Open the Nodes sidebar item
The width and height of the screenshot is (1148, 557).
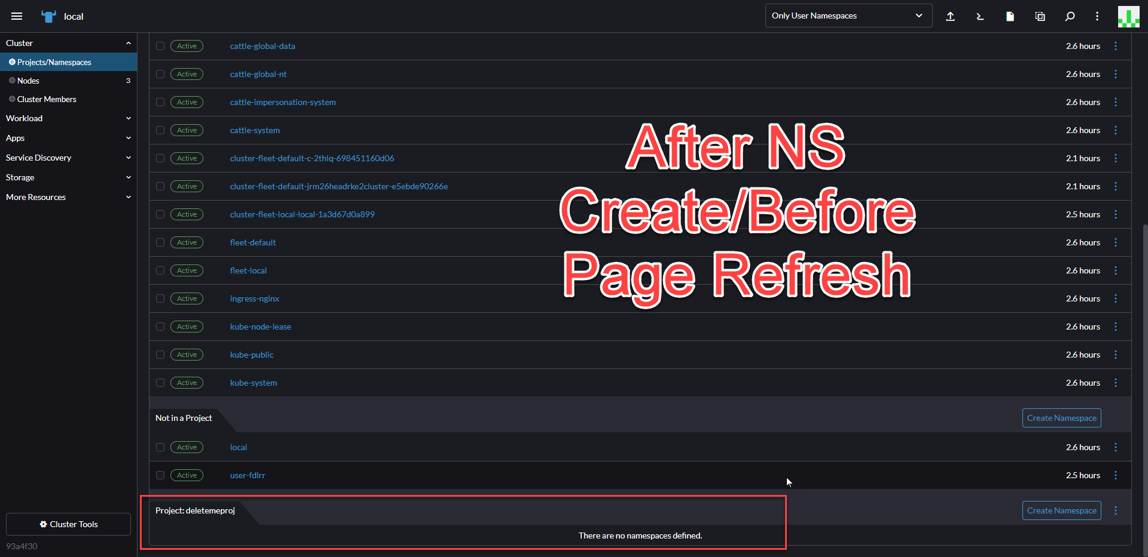[29, 81]
